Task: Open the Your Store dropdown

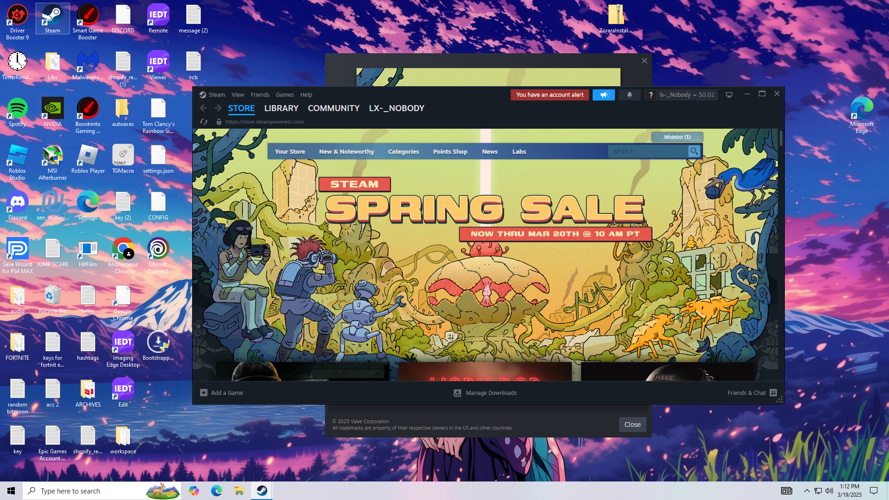Action: click(x=290, y=151)
